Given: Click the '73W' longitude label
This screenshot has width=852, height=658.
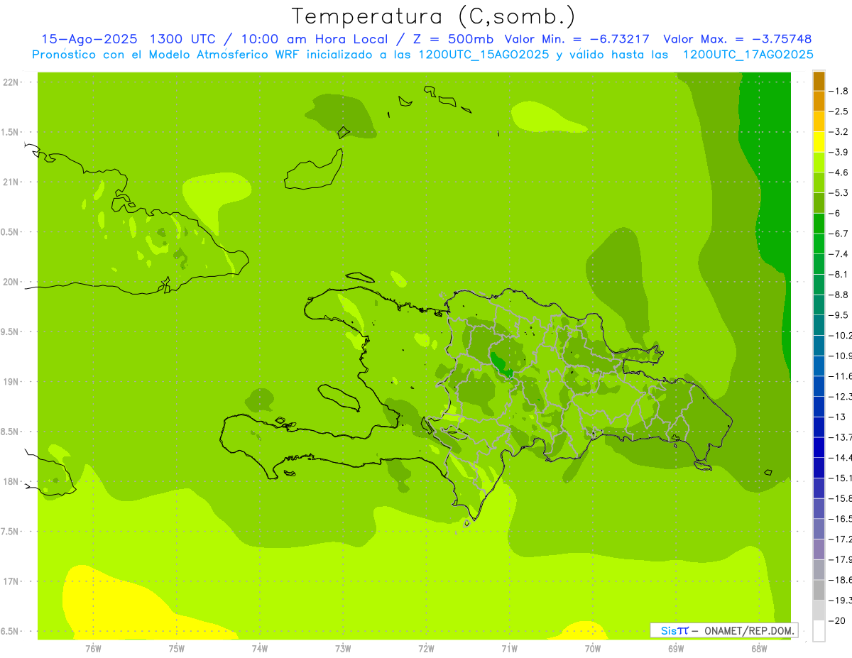Looking at the screenshot, I should (x=343, y=649).
